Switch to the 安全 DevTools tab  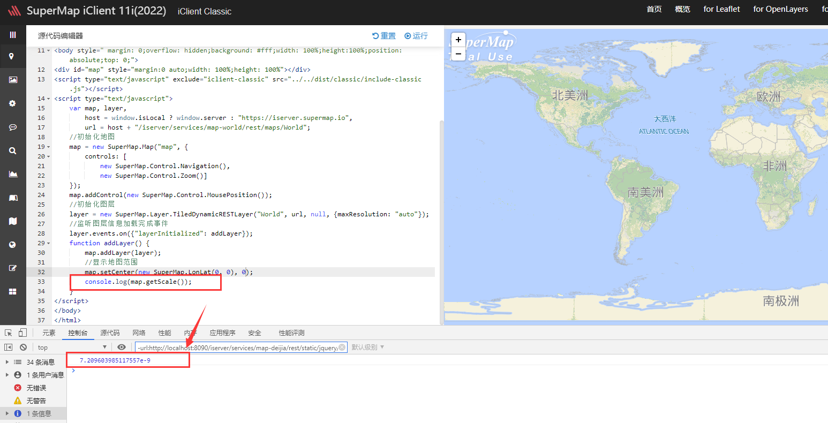click(x=254, y=333)
